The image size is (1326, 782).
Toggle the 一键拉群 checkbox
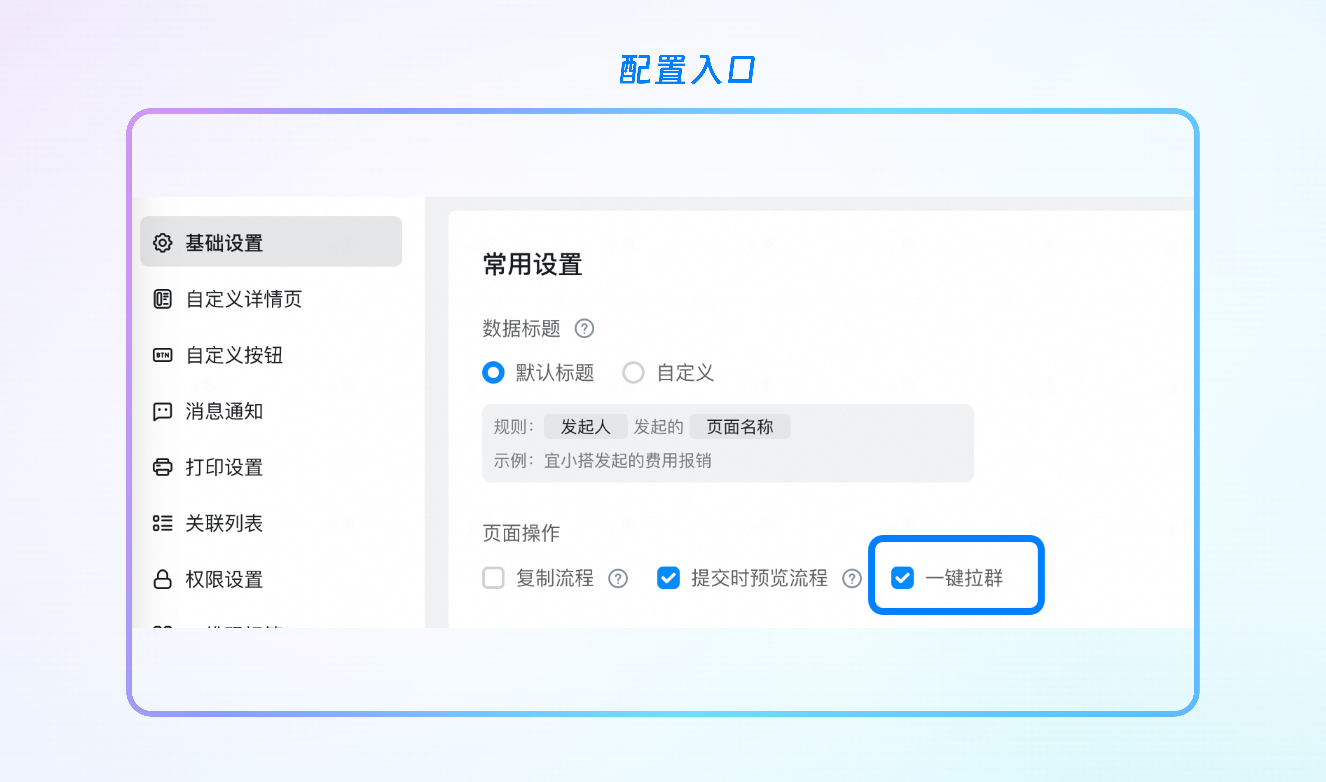(x=902, y=578)
